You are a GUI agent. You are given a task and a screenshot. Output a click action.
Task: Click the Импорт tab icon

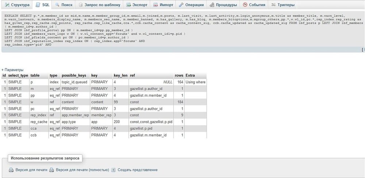(x=155, y=5)
